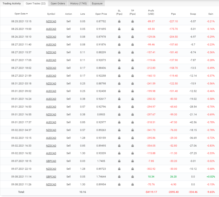Screen dimensions: 219x197
Task: Open the Trading Activity tab
Action: click(12, 3)
